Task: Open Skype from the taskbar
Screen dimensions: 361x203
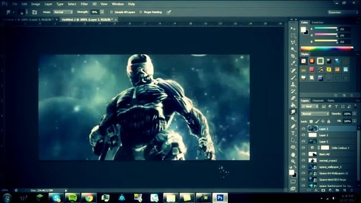Action: pos(56,198)
